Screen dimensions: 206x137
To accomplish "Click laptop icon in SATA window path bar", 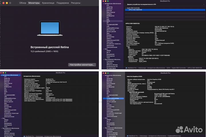I will coord(126,68).
